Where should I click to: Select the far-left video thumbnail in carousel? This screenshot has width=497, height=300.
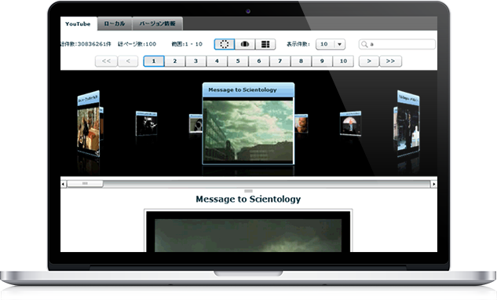tap(89, 124)
